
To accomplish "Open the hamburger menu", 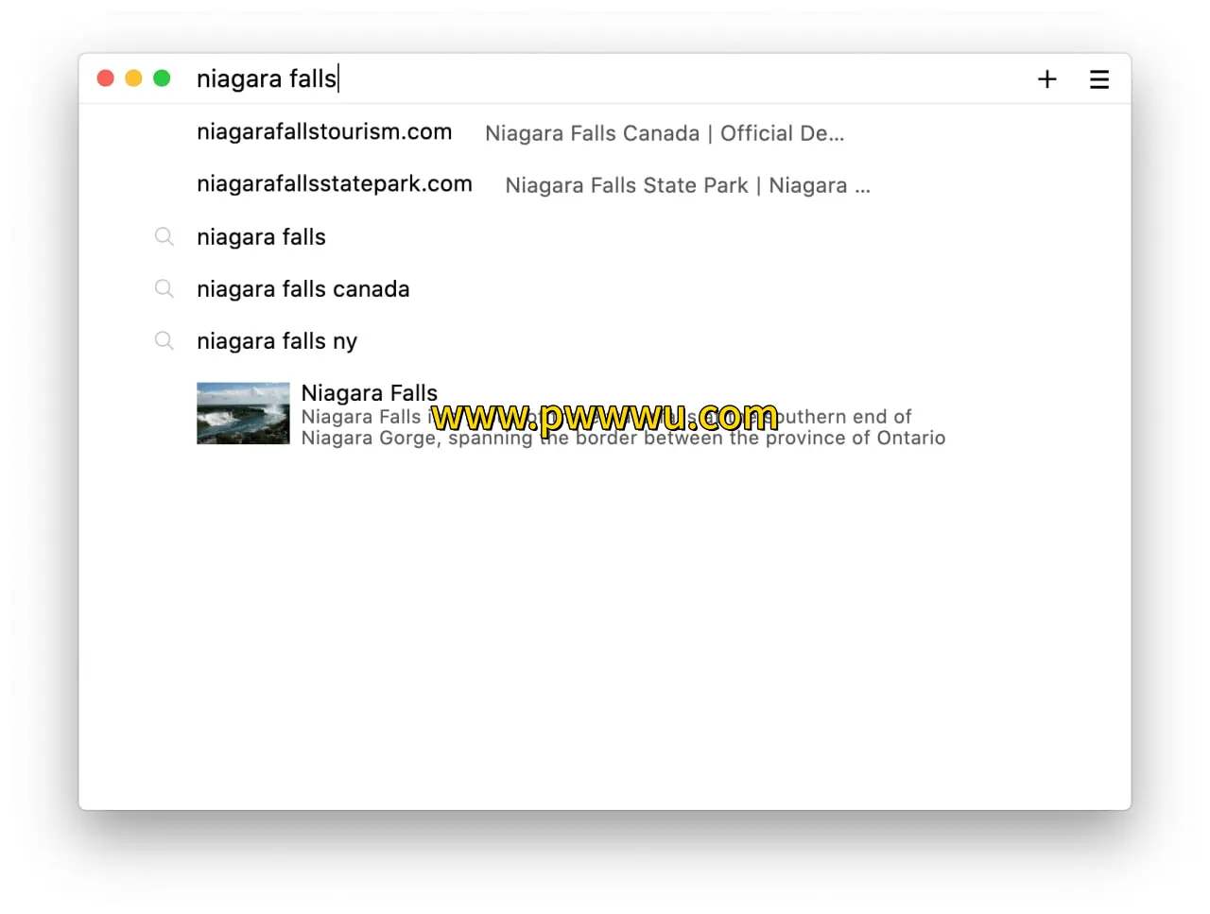I will coord(1098,79).
